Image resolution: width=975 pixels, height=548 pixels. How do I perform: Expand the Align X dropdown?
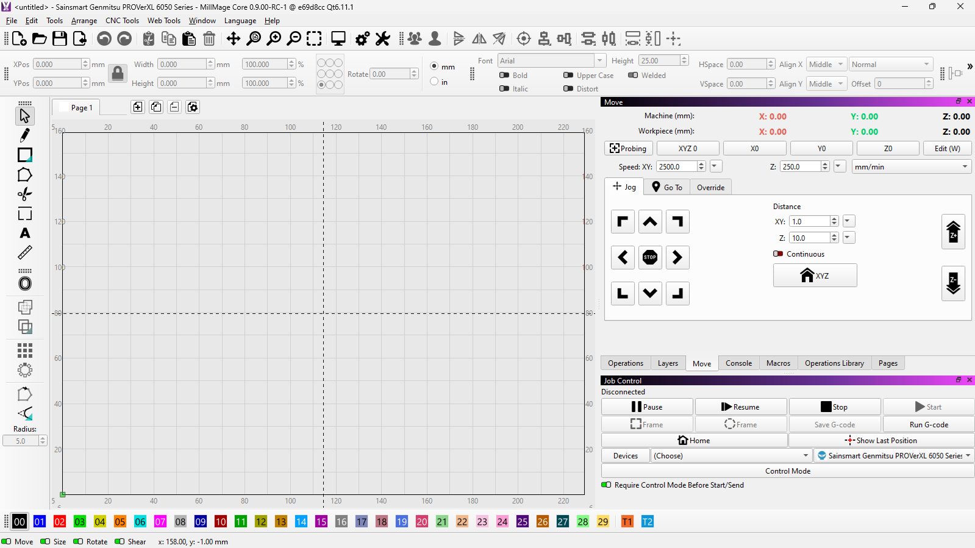tap(826, 65)
